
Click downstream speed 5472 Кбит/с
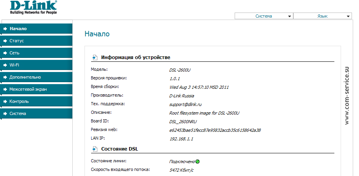(182, 170)
